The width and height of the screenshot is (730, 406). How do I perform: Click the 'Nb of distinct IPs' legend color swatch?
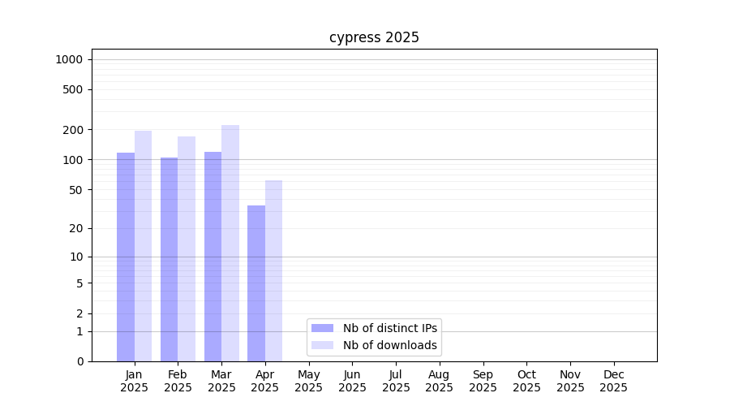(x=322, y=328)
